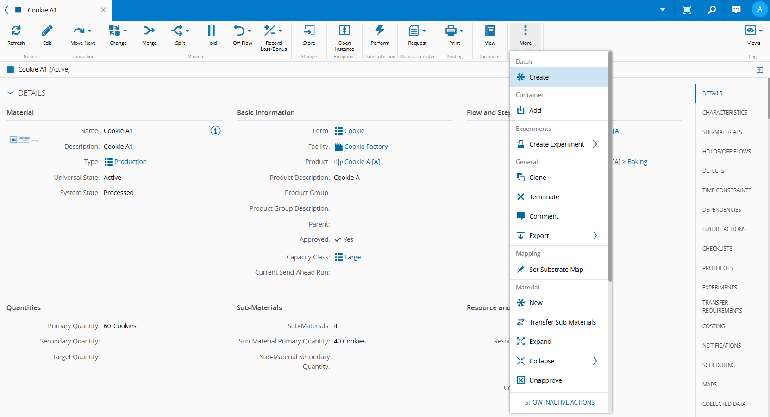The height and width of the screenshot is (417, 770).
Task: Show inactive actions in menu
Action: pos(559,402)
